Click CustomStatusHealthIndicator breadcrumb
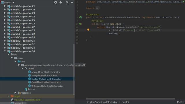185x104 pixels. 102,102
